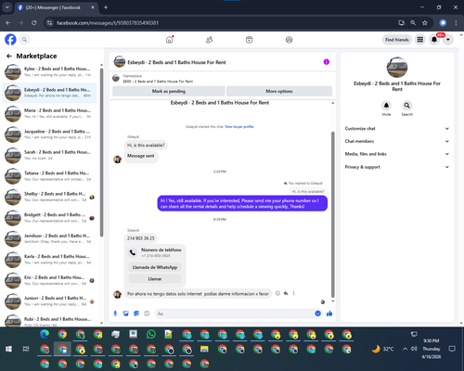The image size is (464, 371).
Task: Open the emoji picker in message field
Action: tap(317, 313)
